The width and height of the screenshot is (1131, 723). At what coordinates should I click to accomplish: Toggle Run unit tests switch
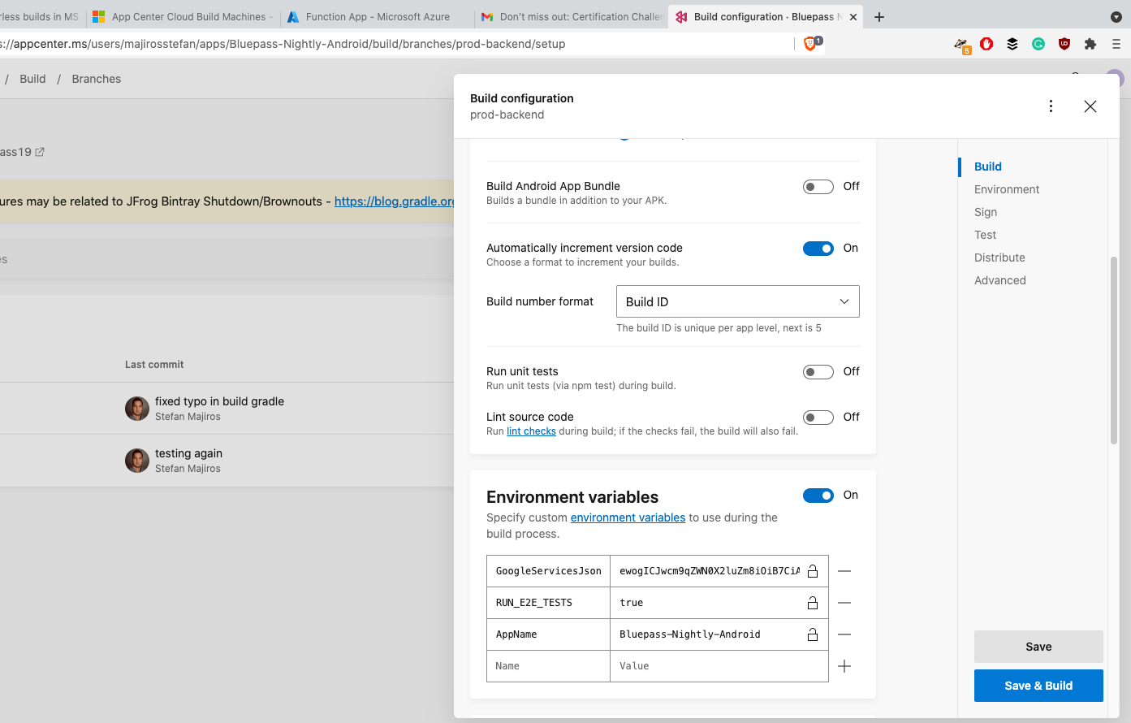818,372
